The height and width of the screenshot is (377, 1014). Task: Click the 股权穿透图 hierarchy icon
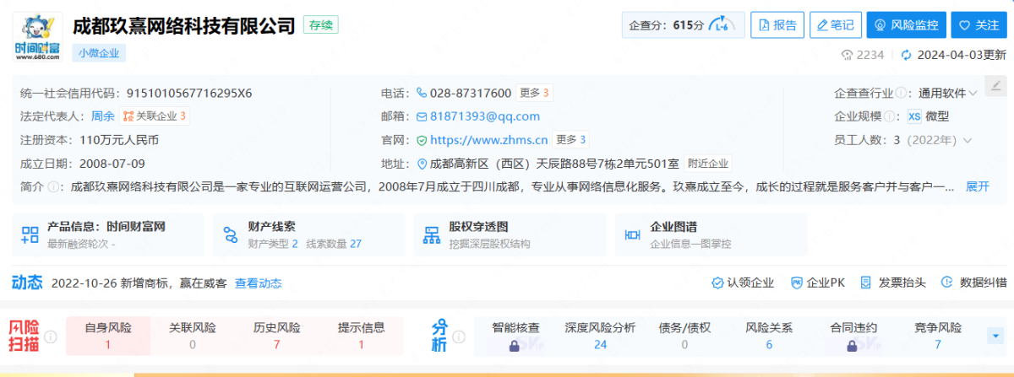pos(432,235)
